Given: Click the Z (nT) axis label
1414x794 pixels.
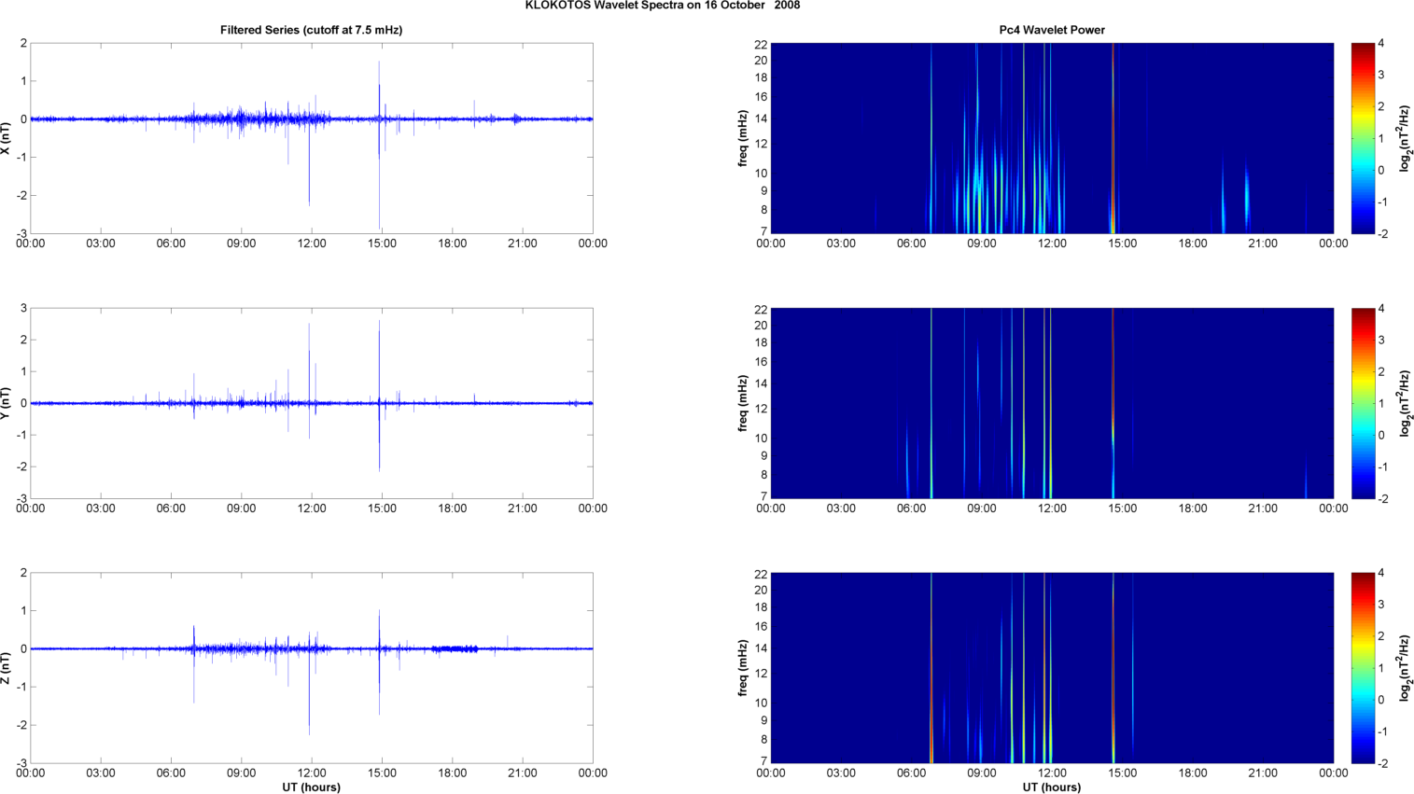Looking at the screenshot, I should pyautogui.click(x=6, y=668).
